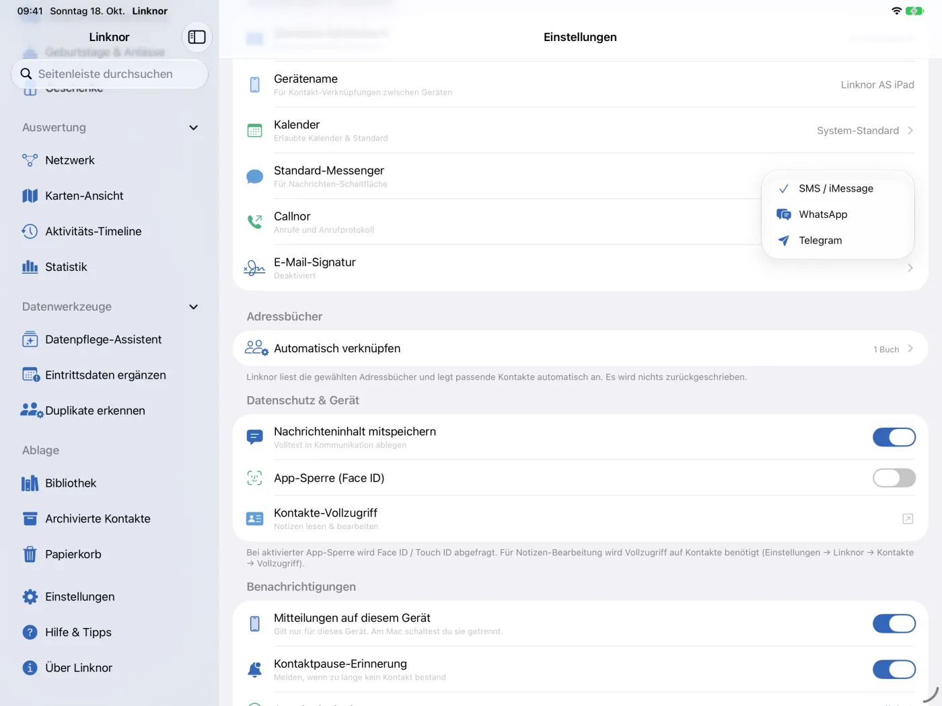Select Einstellungen gear icon in sidebar
Image resolution: width=942 pixels, height=706 pixels.
[x=30, y=596]
